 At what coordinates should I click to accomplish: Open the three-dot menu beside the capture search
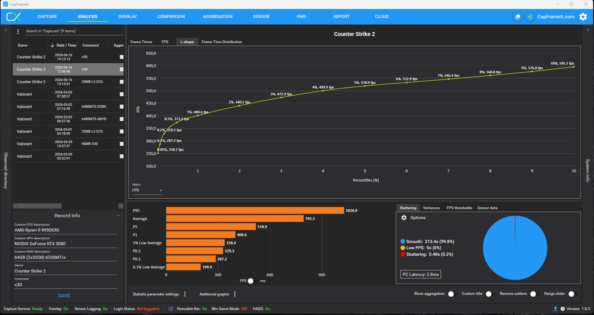tap(18, 31)
